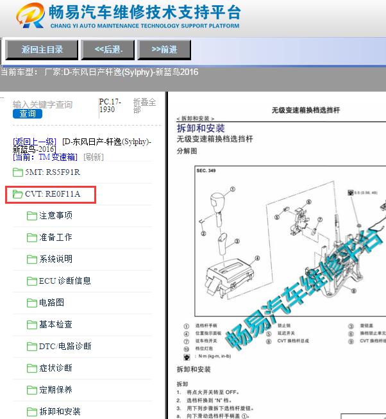
Task: Click folder icon beside 定期保养
Action: click(x=32, y=390)
